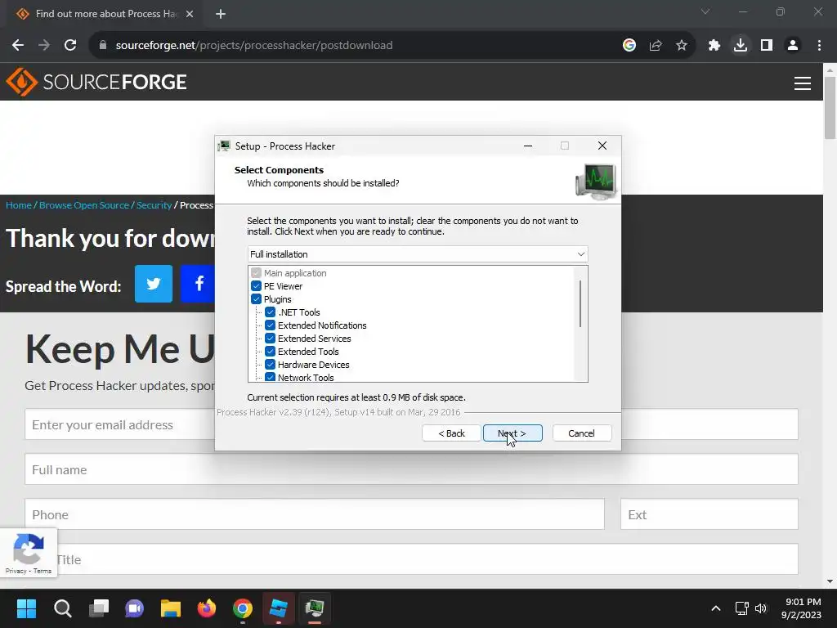Click the setup window title icon

(x=224, y=146)
